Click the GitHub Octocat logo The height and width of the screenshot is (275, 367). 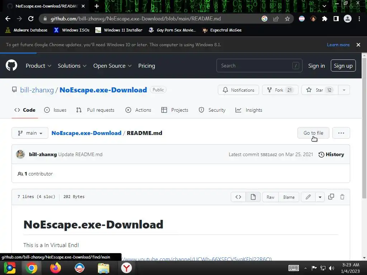(11, 65)
